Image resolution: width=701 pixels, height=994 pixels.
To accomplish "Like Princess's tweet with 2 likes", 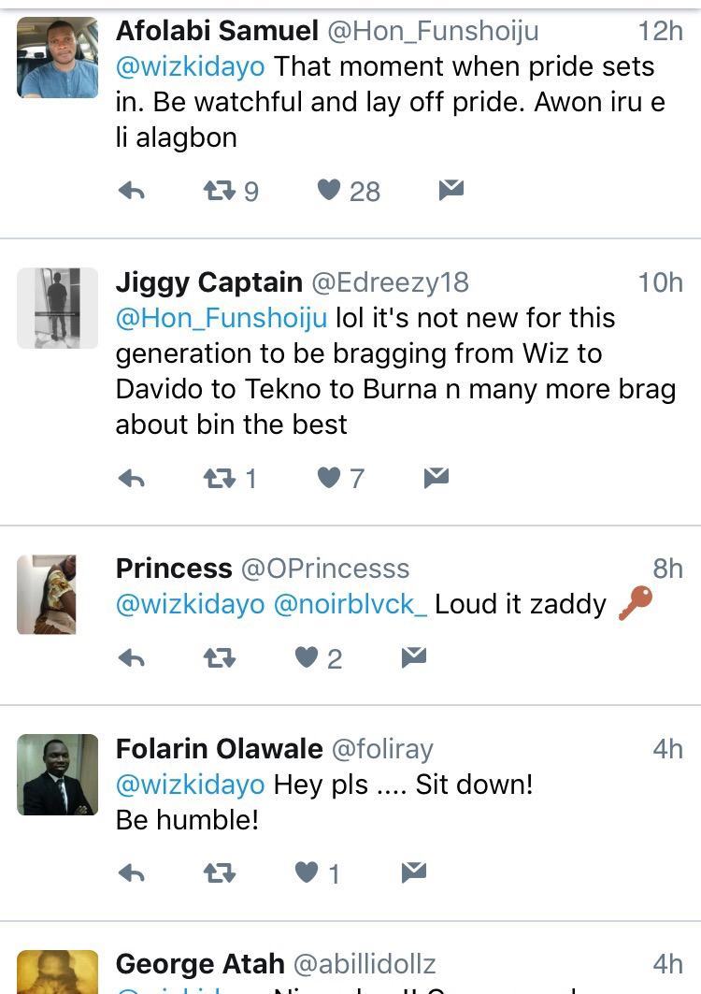I will (x=307, y=657).
